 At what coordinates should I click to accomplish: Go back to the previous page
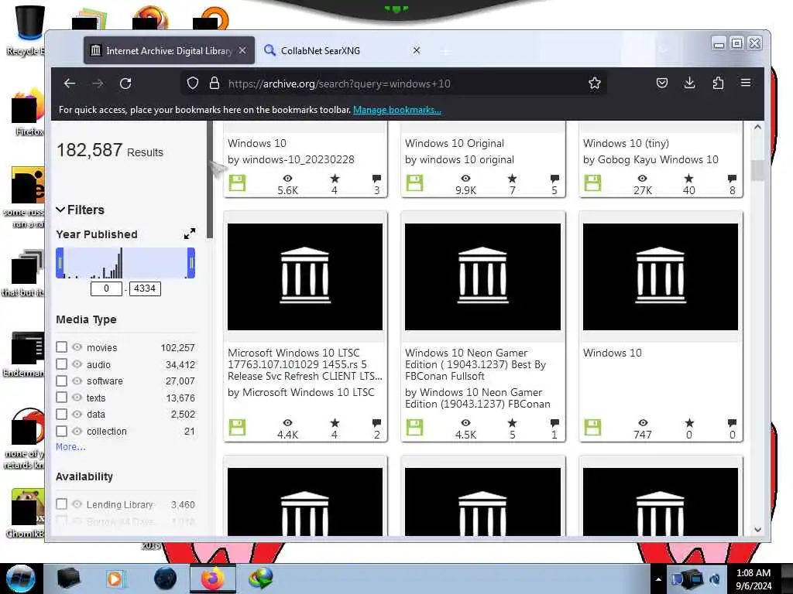(70, 84)
